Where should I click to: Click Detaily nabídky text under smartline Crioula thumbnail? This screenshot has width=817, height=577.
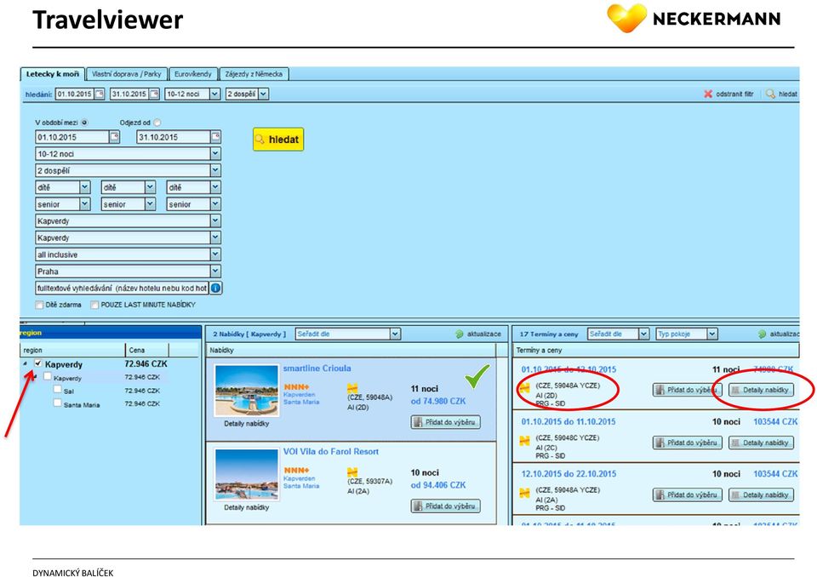(x=247, y=424)
